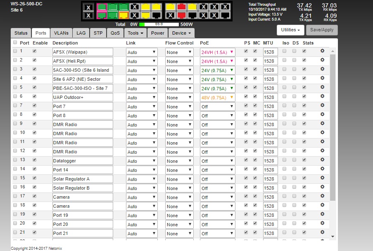
Task: Click the gear icon for Solar Regulator A
Action: [x=322, y=178]
